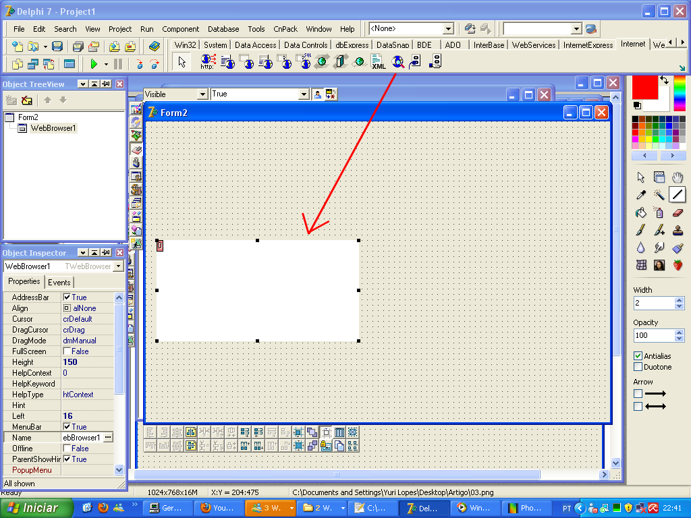
Task: Open the CnPack menu
Action: (x=285, y=29)
